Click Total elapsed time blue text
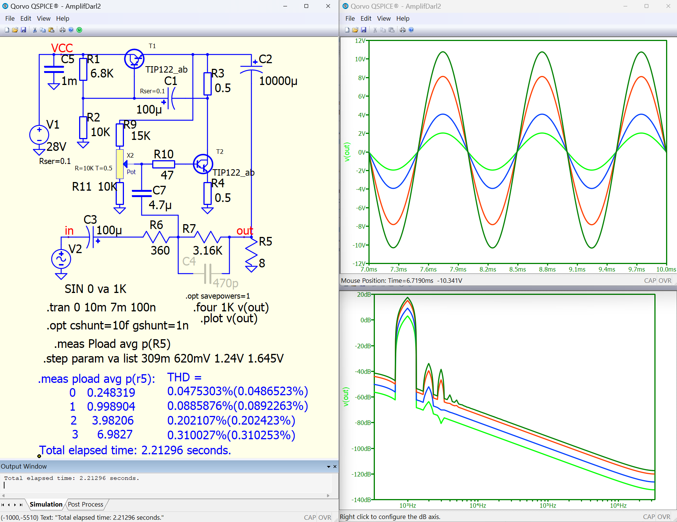The height and width of the screenshot is (522, 677). [135, 450]
